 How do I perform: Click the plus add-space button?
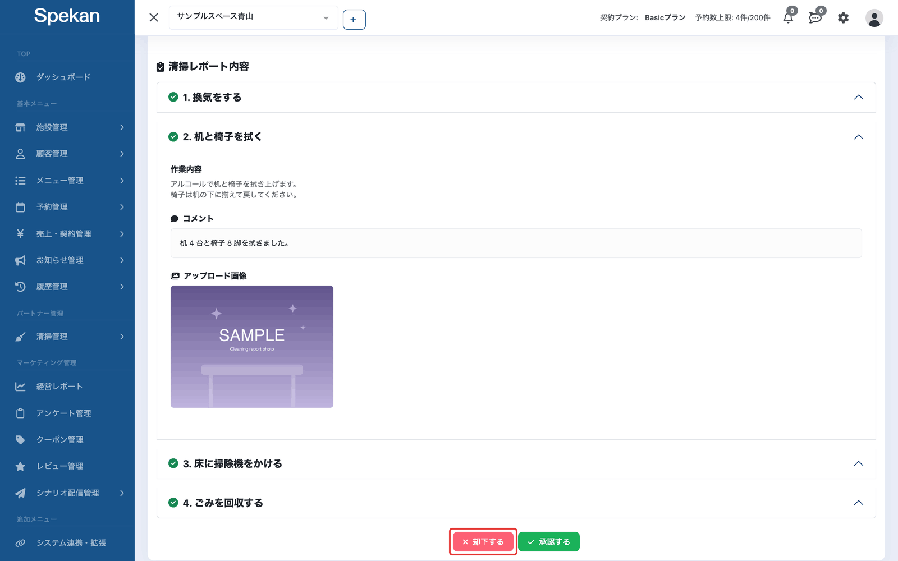[x=354, y=20]
